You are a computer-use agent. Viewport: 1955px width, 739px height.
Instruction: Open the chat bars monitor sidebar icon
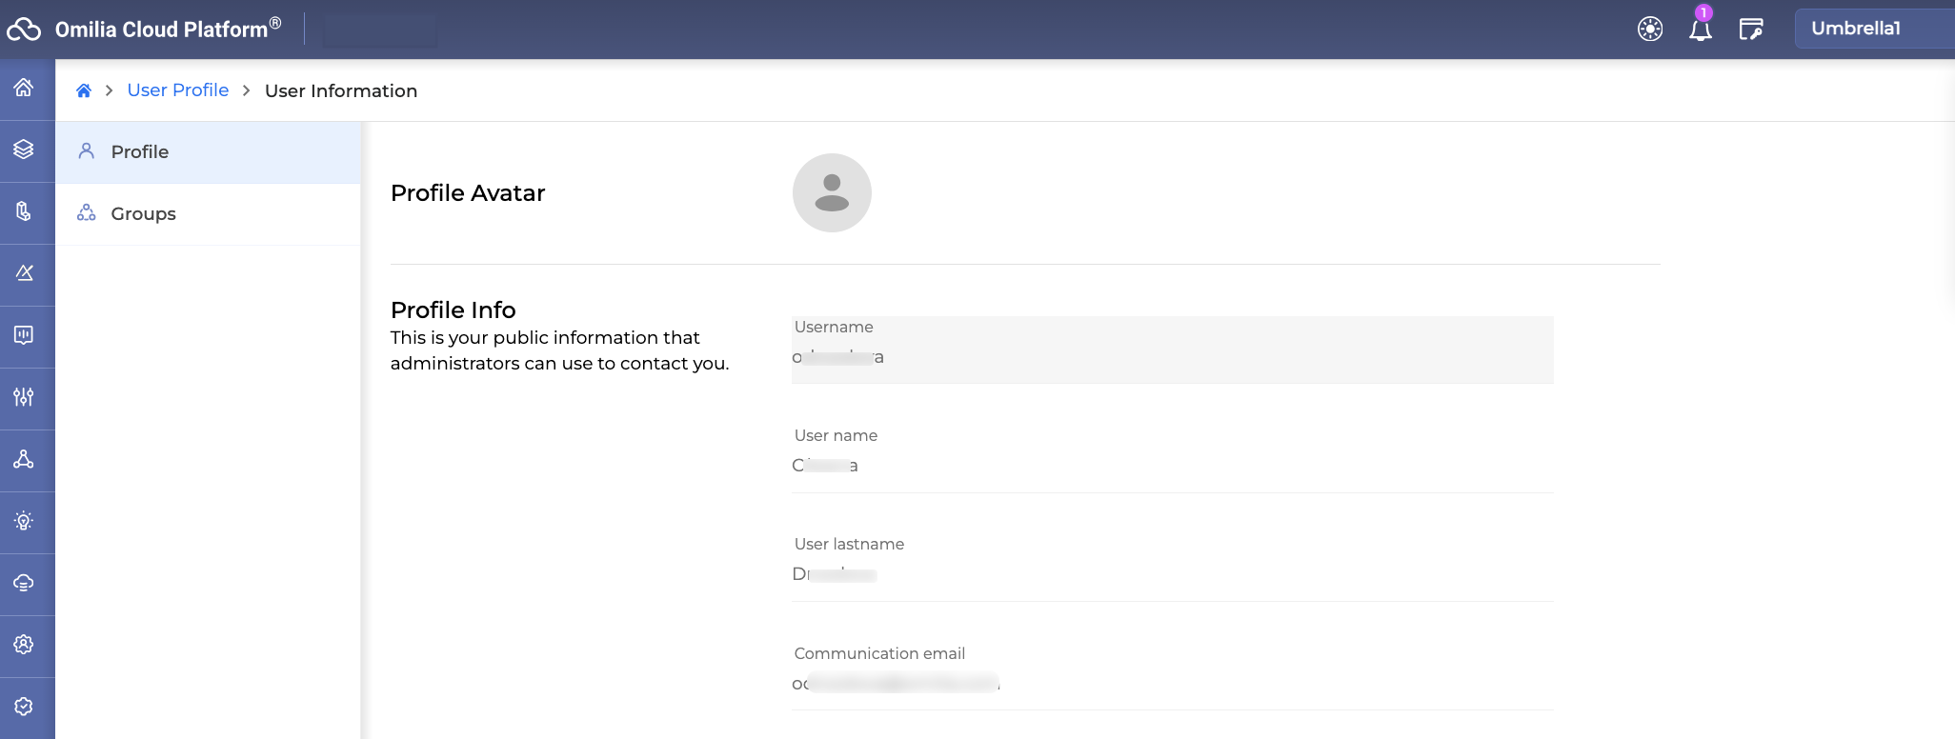24,335
